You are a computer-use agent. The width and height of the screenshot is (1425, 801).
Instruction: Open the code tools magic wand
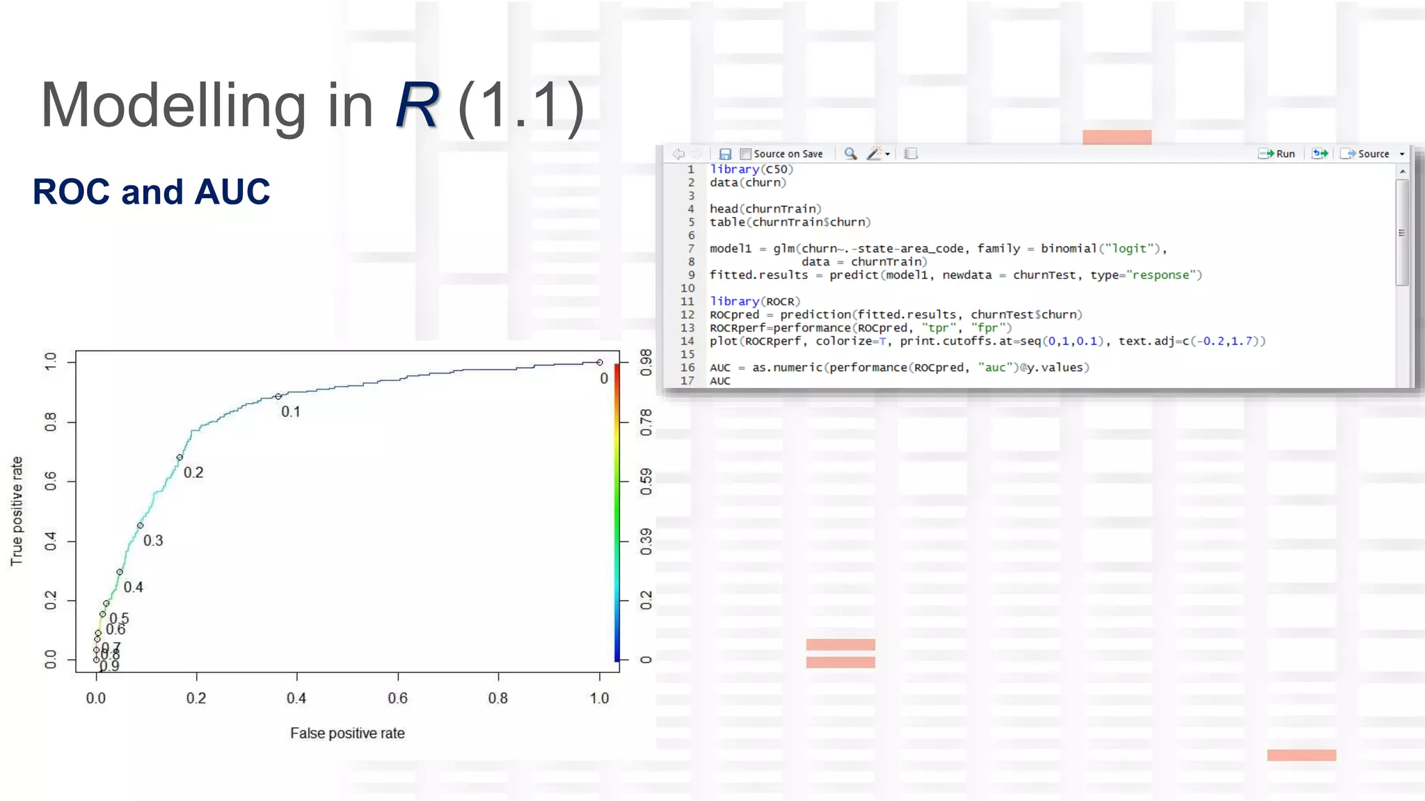coord(874,154)
